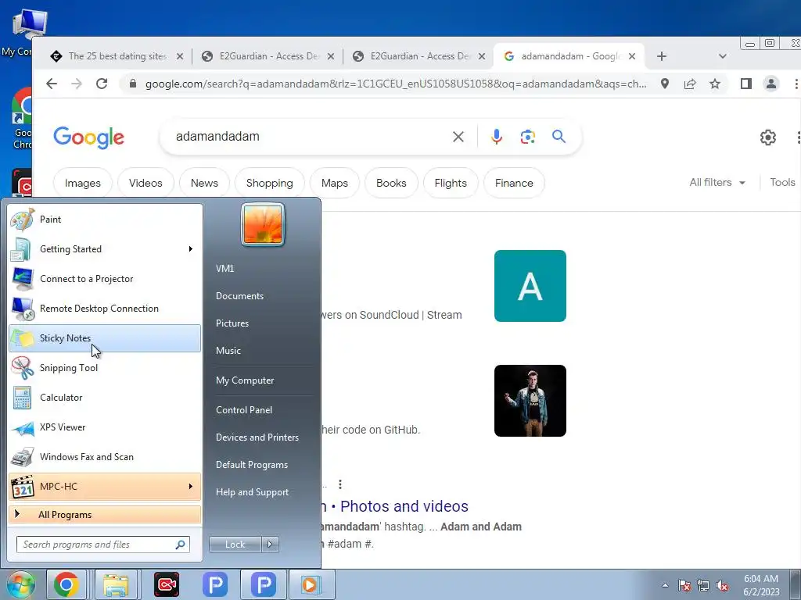Viewport: 801px width, 600px height.
Task: Expand the MPC-HC jump list arrow
Action: [x=191, y=487]
